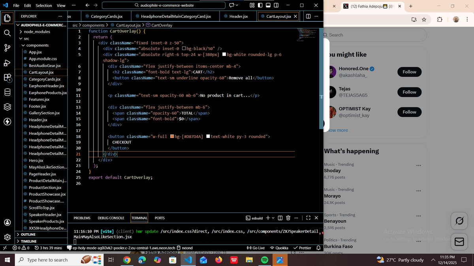The height and width of the screenshot is (266, 474).
Task: Open the Accounts icon in activity bar
Action: pos(7,222)
